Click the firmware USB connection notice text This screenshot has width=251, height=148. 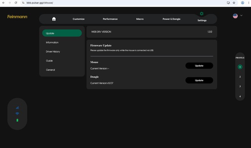122,50
